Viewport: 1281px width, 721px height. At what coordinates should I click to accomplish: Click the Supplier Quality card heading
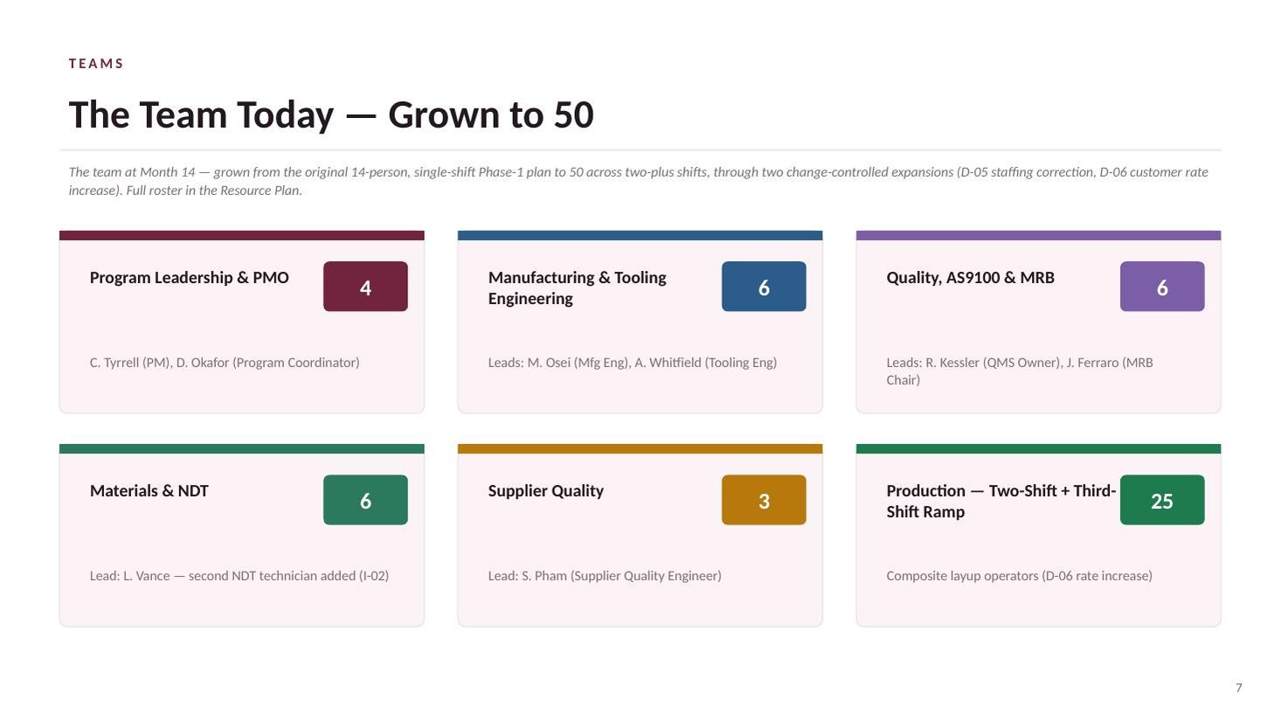point(546,491)
